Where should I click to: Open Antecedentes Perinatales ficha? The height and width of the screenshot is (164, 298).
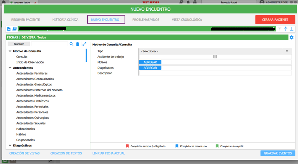[32, 107]
